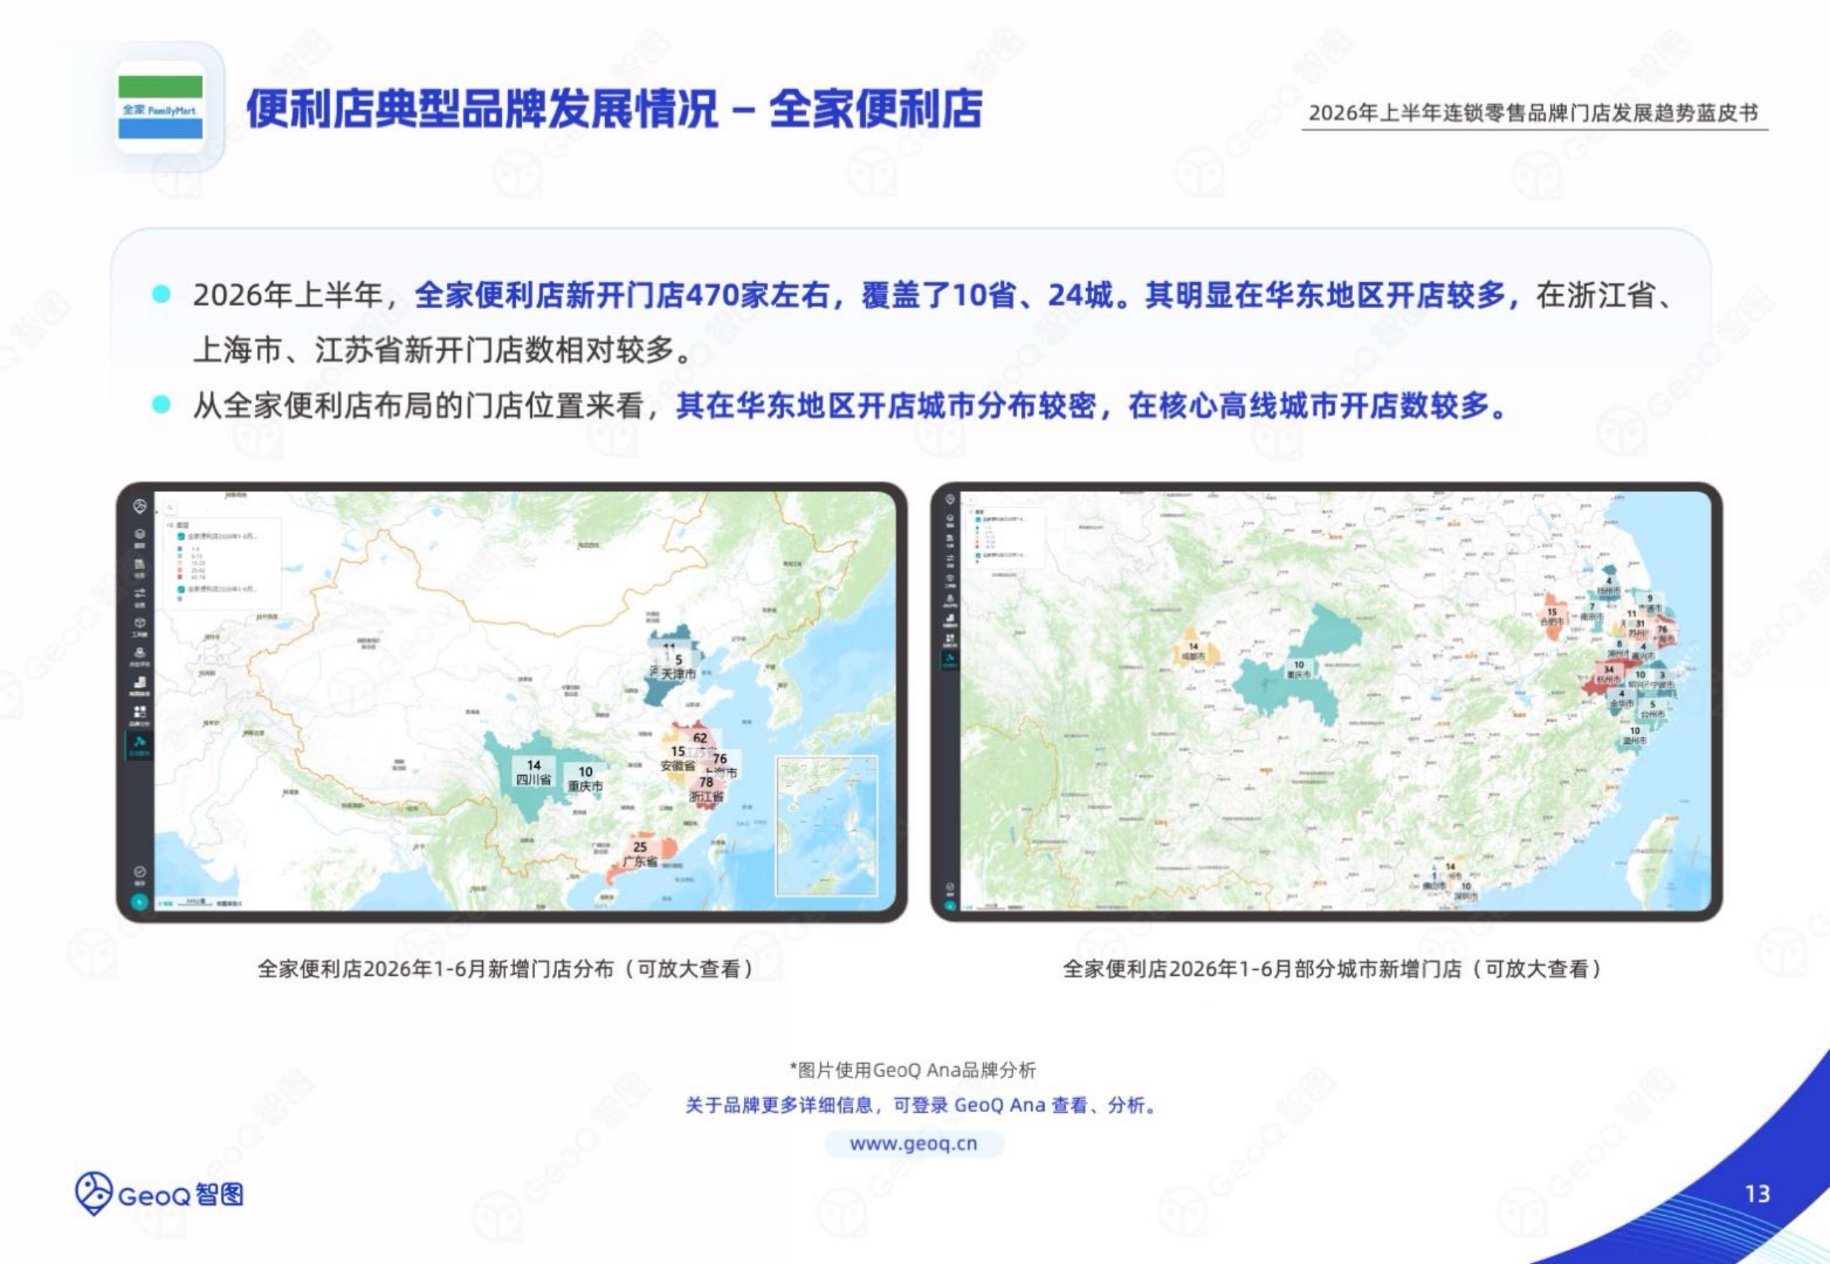Click the 25 广东省 label on left map
The height and width of the screenshot is (1264, 1830).
pyautogui.click(x=640, y=854)
